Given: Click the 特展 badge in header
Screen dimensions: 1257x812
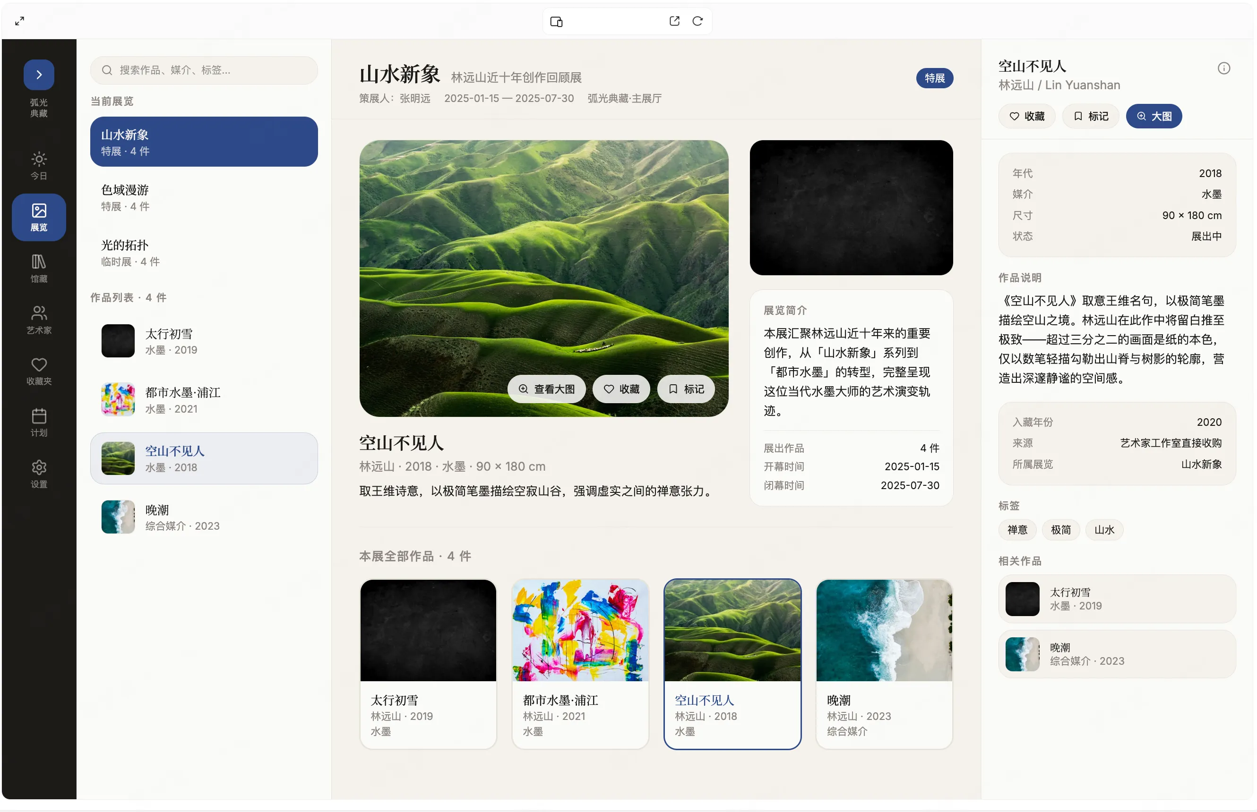Looking at the screenshot, I should pyautogui.click(x=934, y=78).
